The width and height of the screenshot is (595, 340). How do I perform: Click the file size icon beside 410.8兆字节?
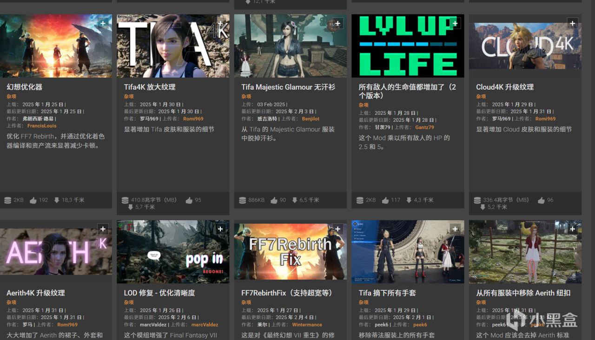tap(125, 200)
